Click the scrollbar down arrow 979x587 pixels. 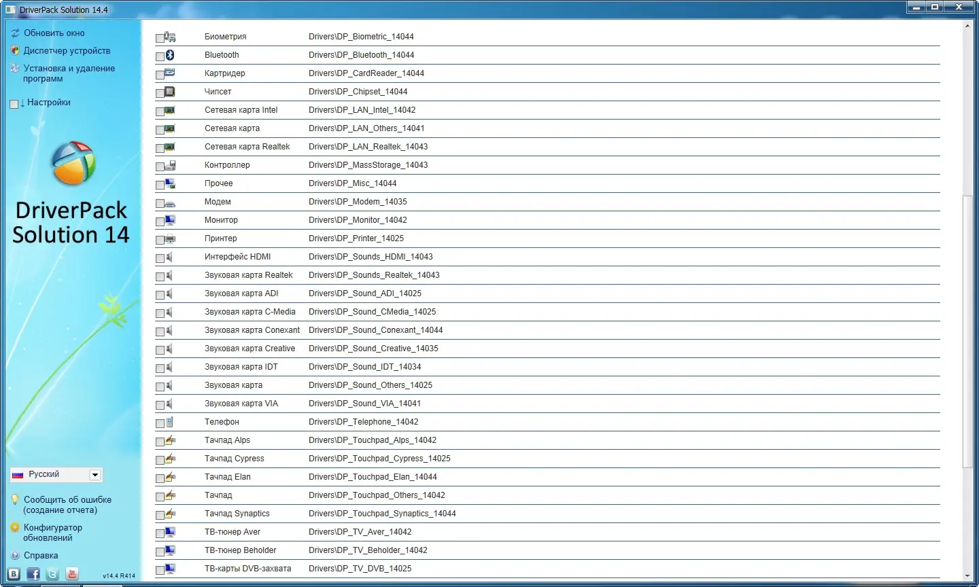click(968, 576)
